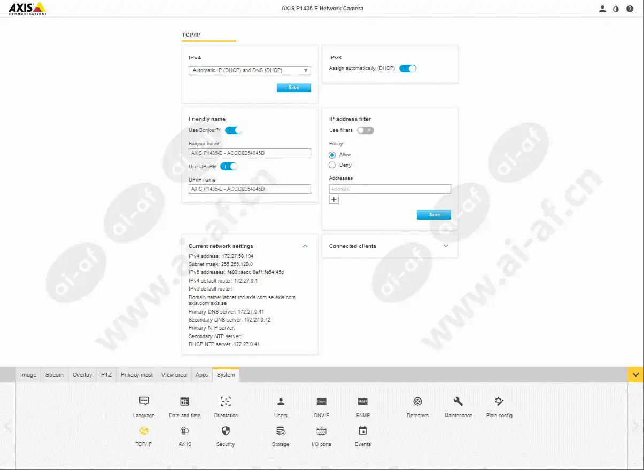Open the help question mark icon
The image size is (644, 470).
(x=630, y=9)
